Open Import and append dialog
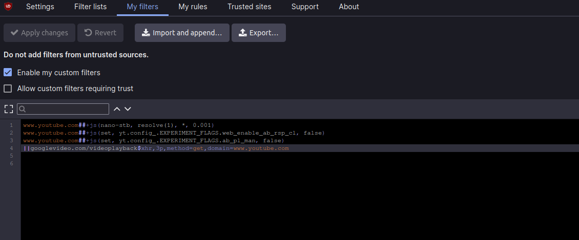Screen dimensions: 579x240 pos(182,33)
